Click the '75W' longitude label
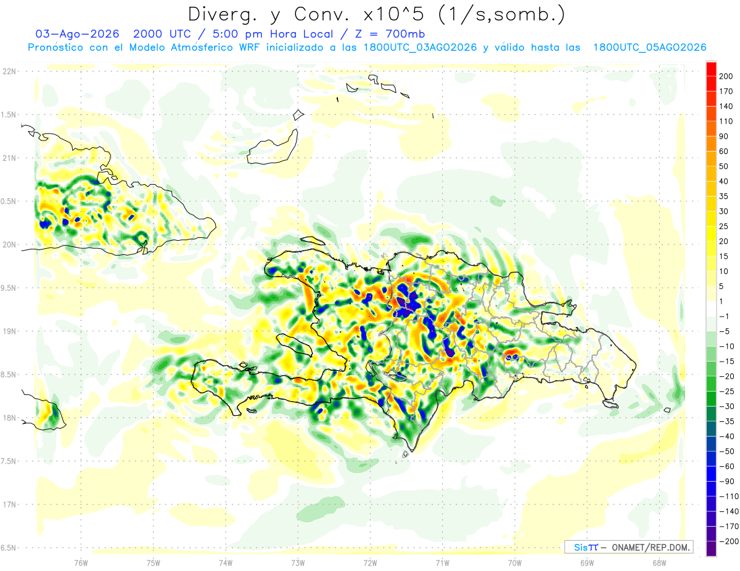 click(154, 562)
